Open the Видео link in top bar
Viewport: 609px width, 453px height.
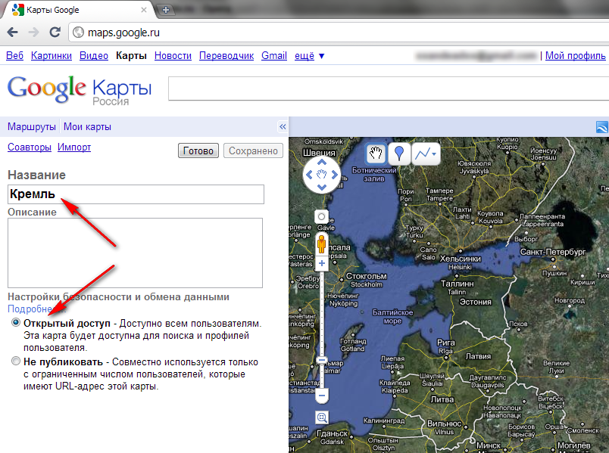(94, 56)
